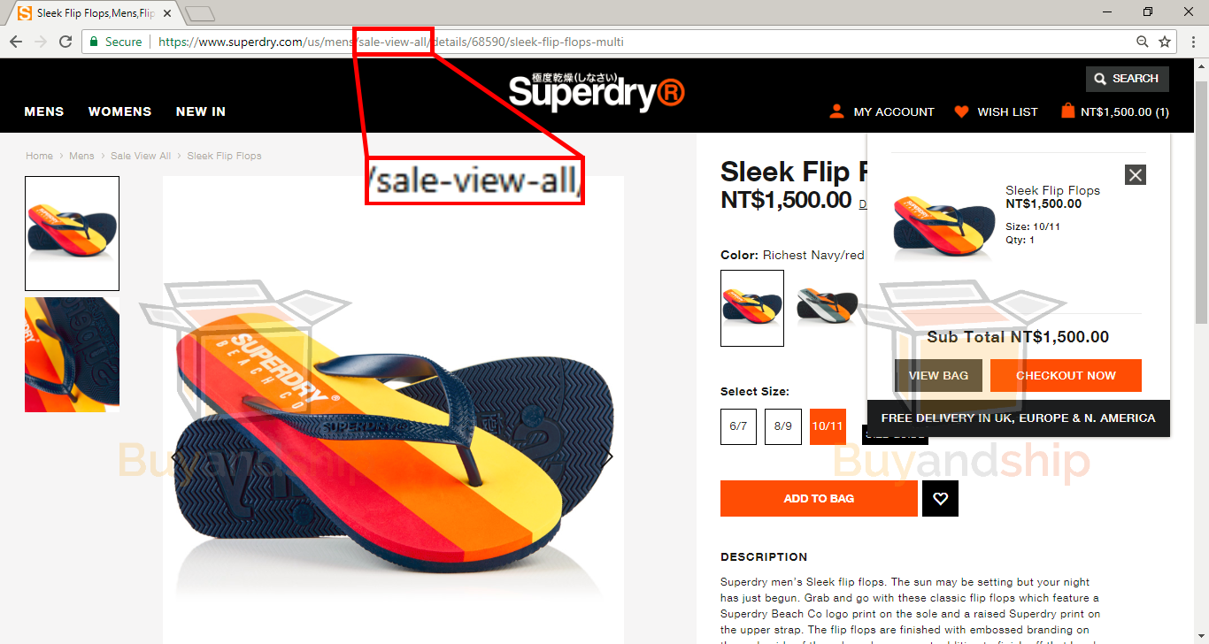The height and width of the screenshot is (644, 1209).
Task: Open the shopping bag icon showing NT$1,500.00
Action: click(1067, 111)
